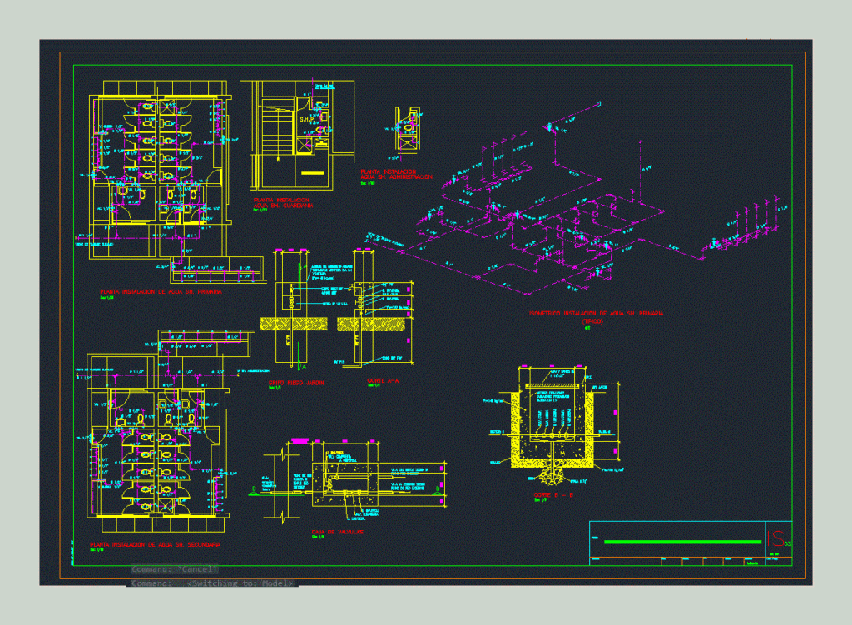
Task: Select the 'PLANTA INSTALACION DE AGUA SH. PRIMARIA' title
Action: (161, 292)
